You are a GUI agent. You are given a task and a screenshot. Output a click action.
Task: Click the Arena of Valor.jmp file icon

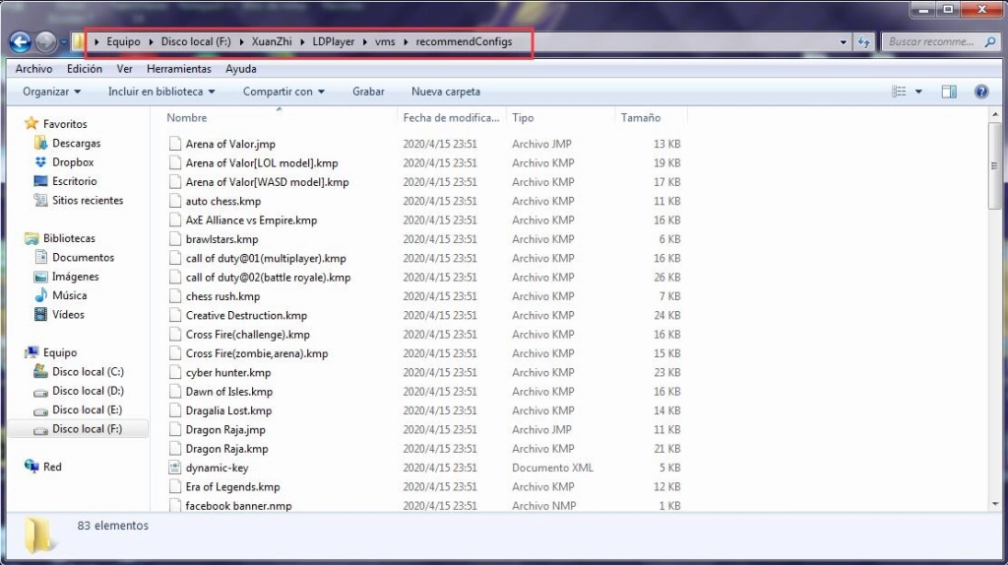click(175, 144)
